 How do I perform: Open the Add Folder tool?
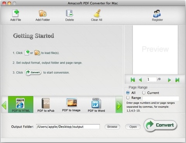pyautogui.click(x=43, y=15)
